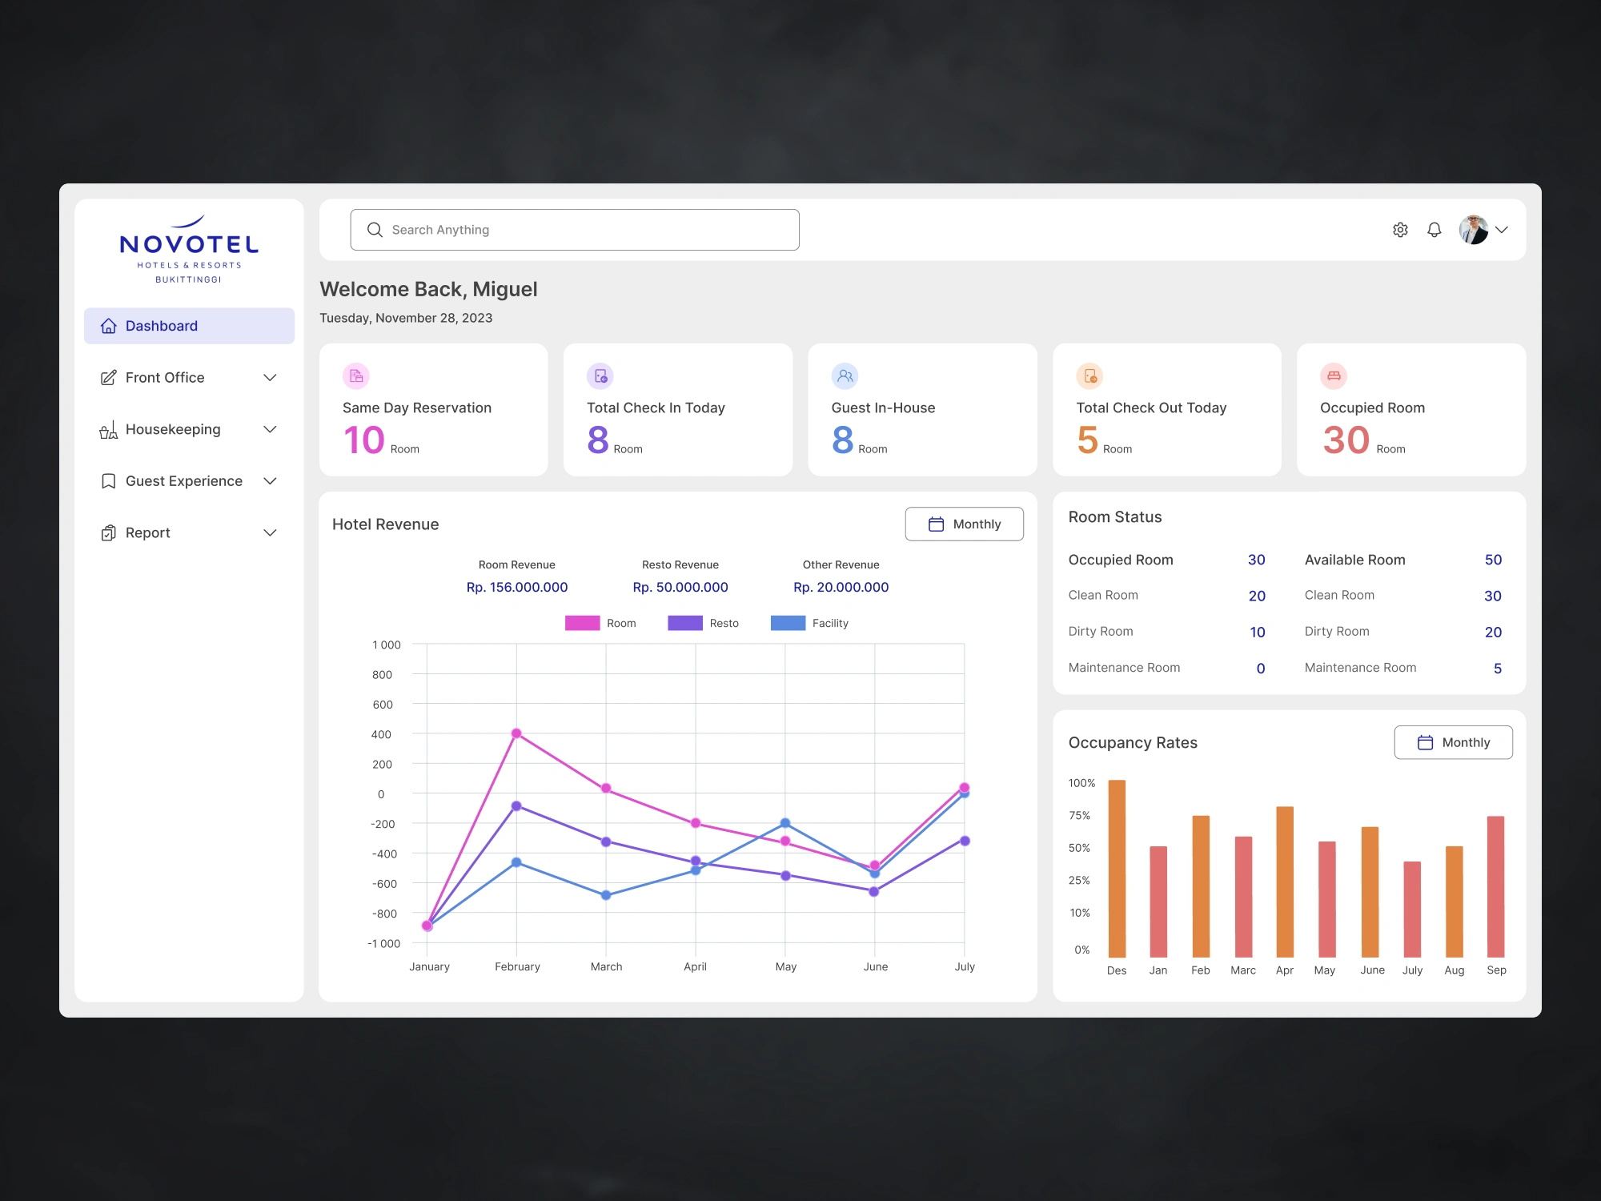This screenshot has height=1201, width=1601.
Task: Click the Guest Experience bookmark icon
Action: point(109,480)
